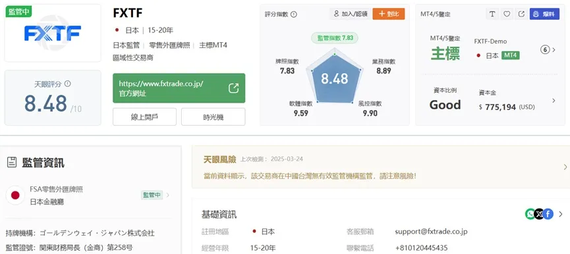Viewport: 570px width, 254px height.
Task: Click the 牌照指數 7.83 value
Action: (x=287, y=71)
